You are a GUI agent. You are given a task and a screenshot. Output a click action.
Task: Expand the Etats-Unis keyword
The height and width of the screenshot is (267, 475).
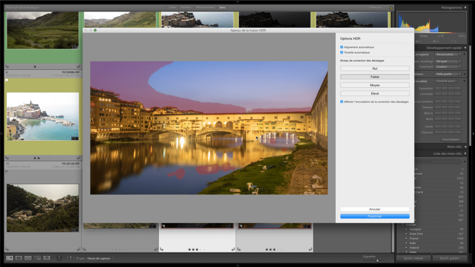tap(406, 234)
